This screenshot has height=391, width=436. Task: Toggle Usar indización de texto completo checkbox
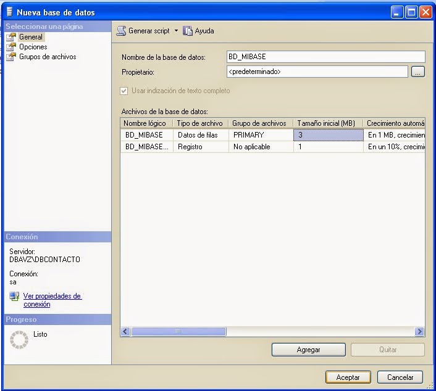click(124, 91)
